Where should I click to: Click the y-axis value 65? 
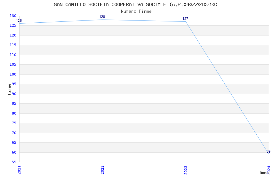[x=14, y=142]
